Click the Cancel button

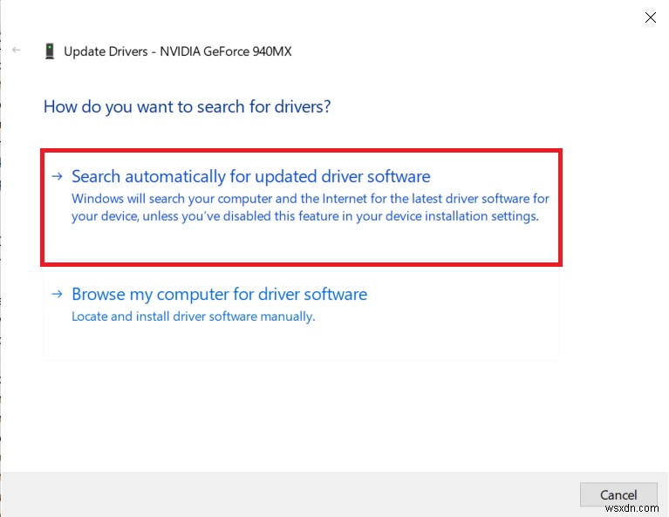pyautogui.click(x=618, y=494)
